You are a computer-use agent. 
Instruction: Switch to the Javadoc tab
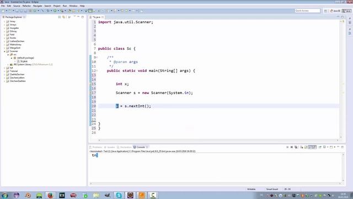coord(110,147)
